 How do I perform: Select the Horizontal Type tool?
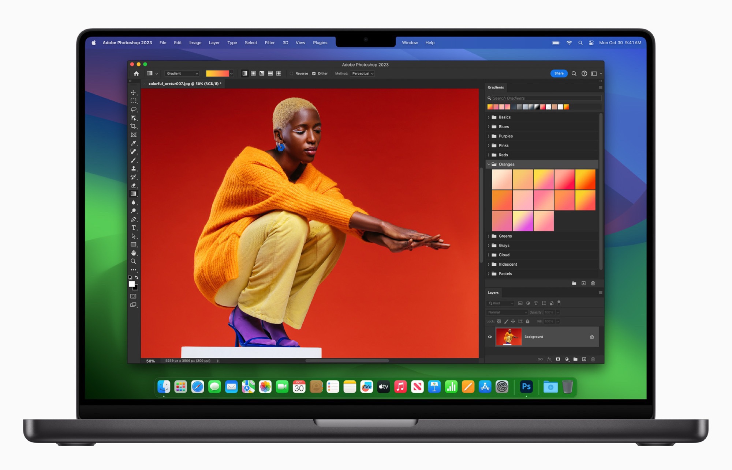click(x=133, y=228)
